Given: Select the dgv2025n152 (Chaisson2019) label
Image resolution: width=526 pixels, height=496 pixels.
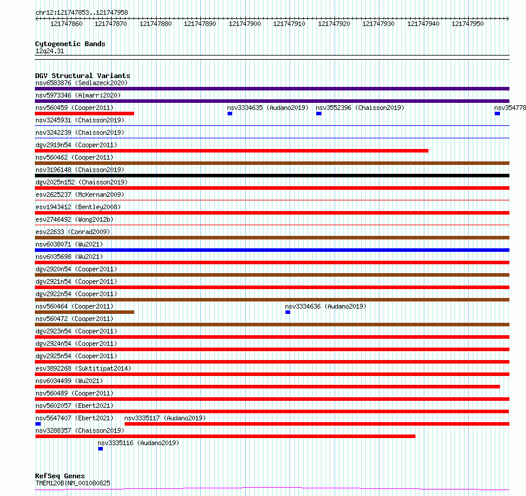Looking at the screenshot, I should coord(82,182).
